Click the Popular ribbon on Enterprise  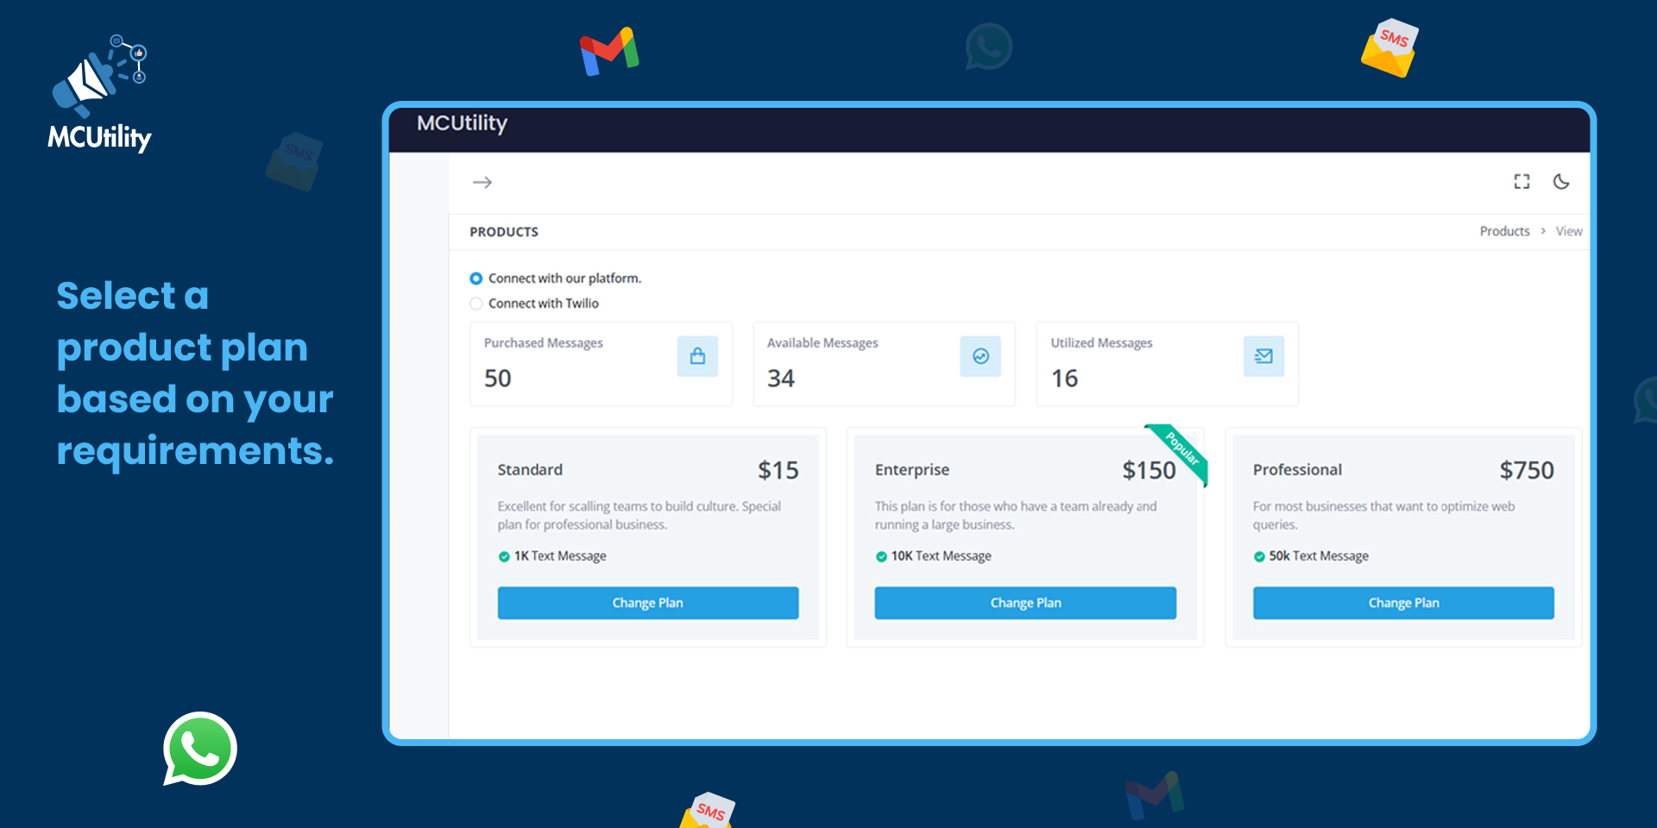(1181, 449)
